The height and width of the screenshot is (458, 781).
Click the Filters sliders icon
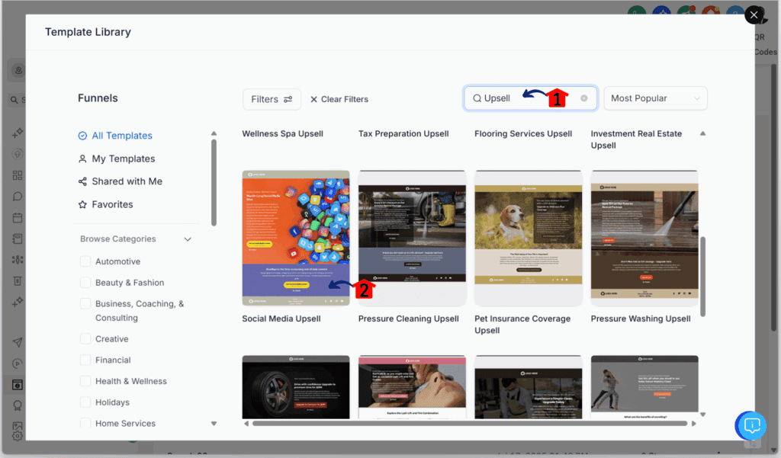(x=288, y=100)
